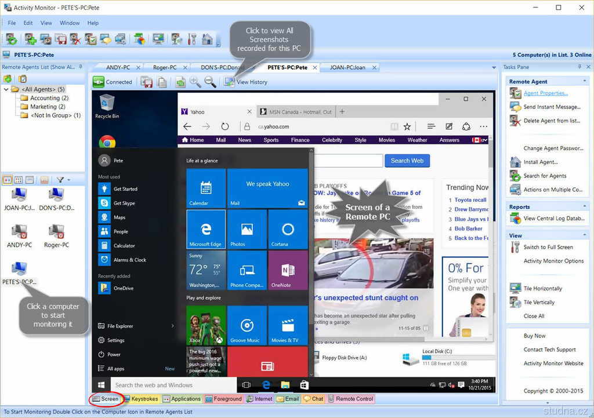
Task: Open the View menu
Action: click(x=46, y=23)
